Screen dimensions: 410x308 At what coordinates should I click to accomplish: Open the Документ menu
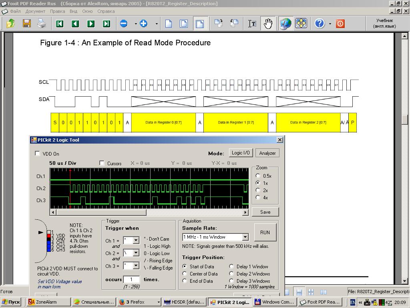35,11
